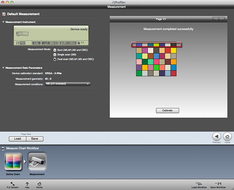Select Dual scan (M0,M1,M2 and OBC) mode
The height and width of the screenshot is (190, 234).
coord(55,59)
